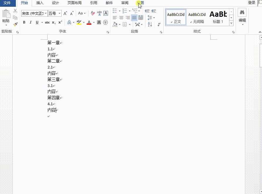The height and width of the screenshot is (194, 262).
Task: Toggle italic formatting
Action: (31, 22)
